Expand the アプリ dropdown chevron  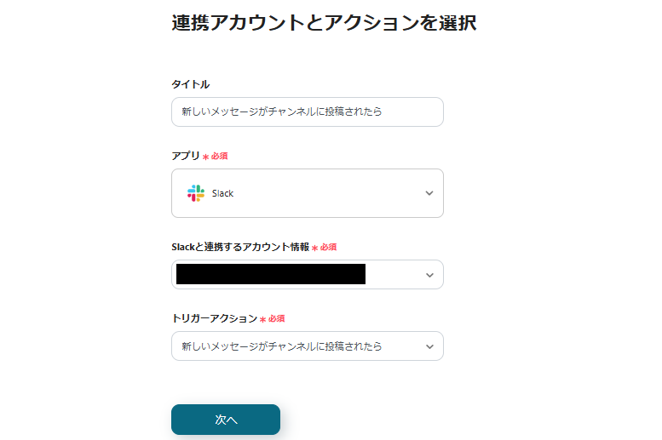point(429,193)
